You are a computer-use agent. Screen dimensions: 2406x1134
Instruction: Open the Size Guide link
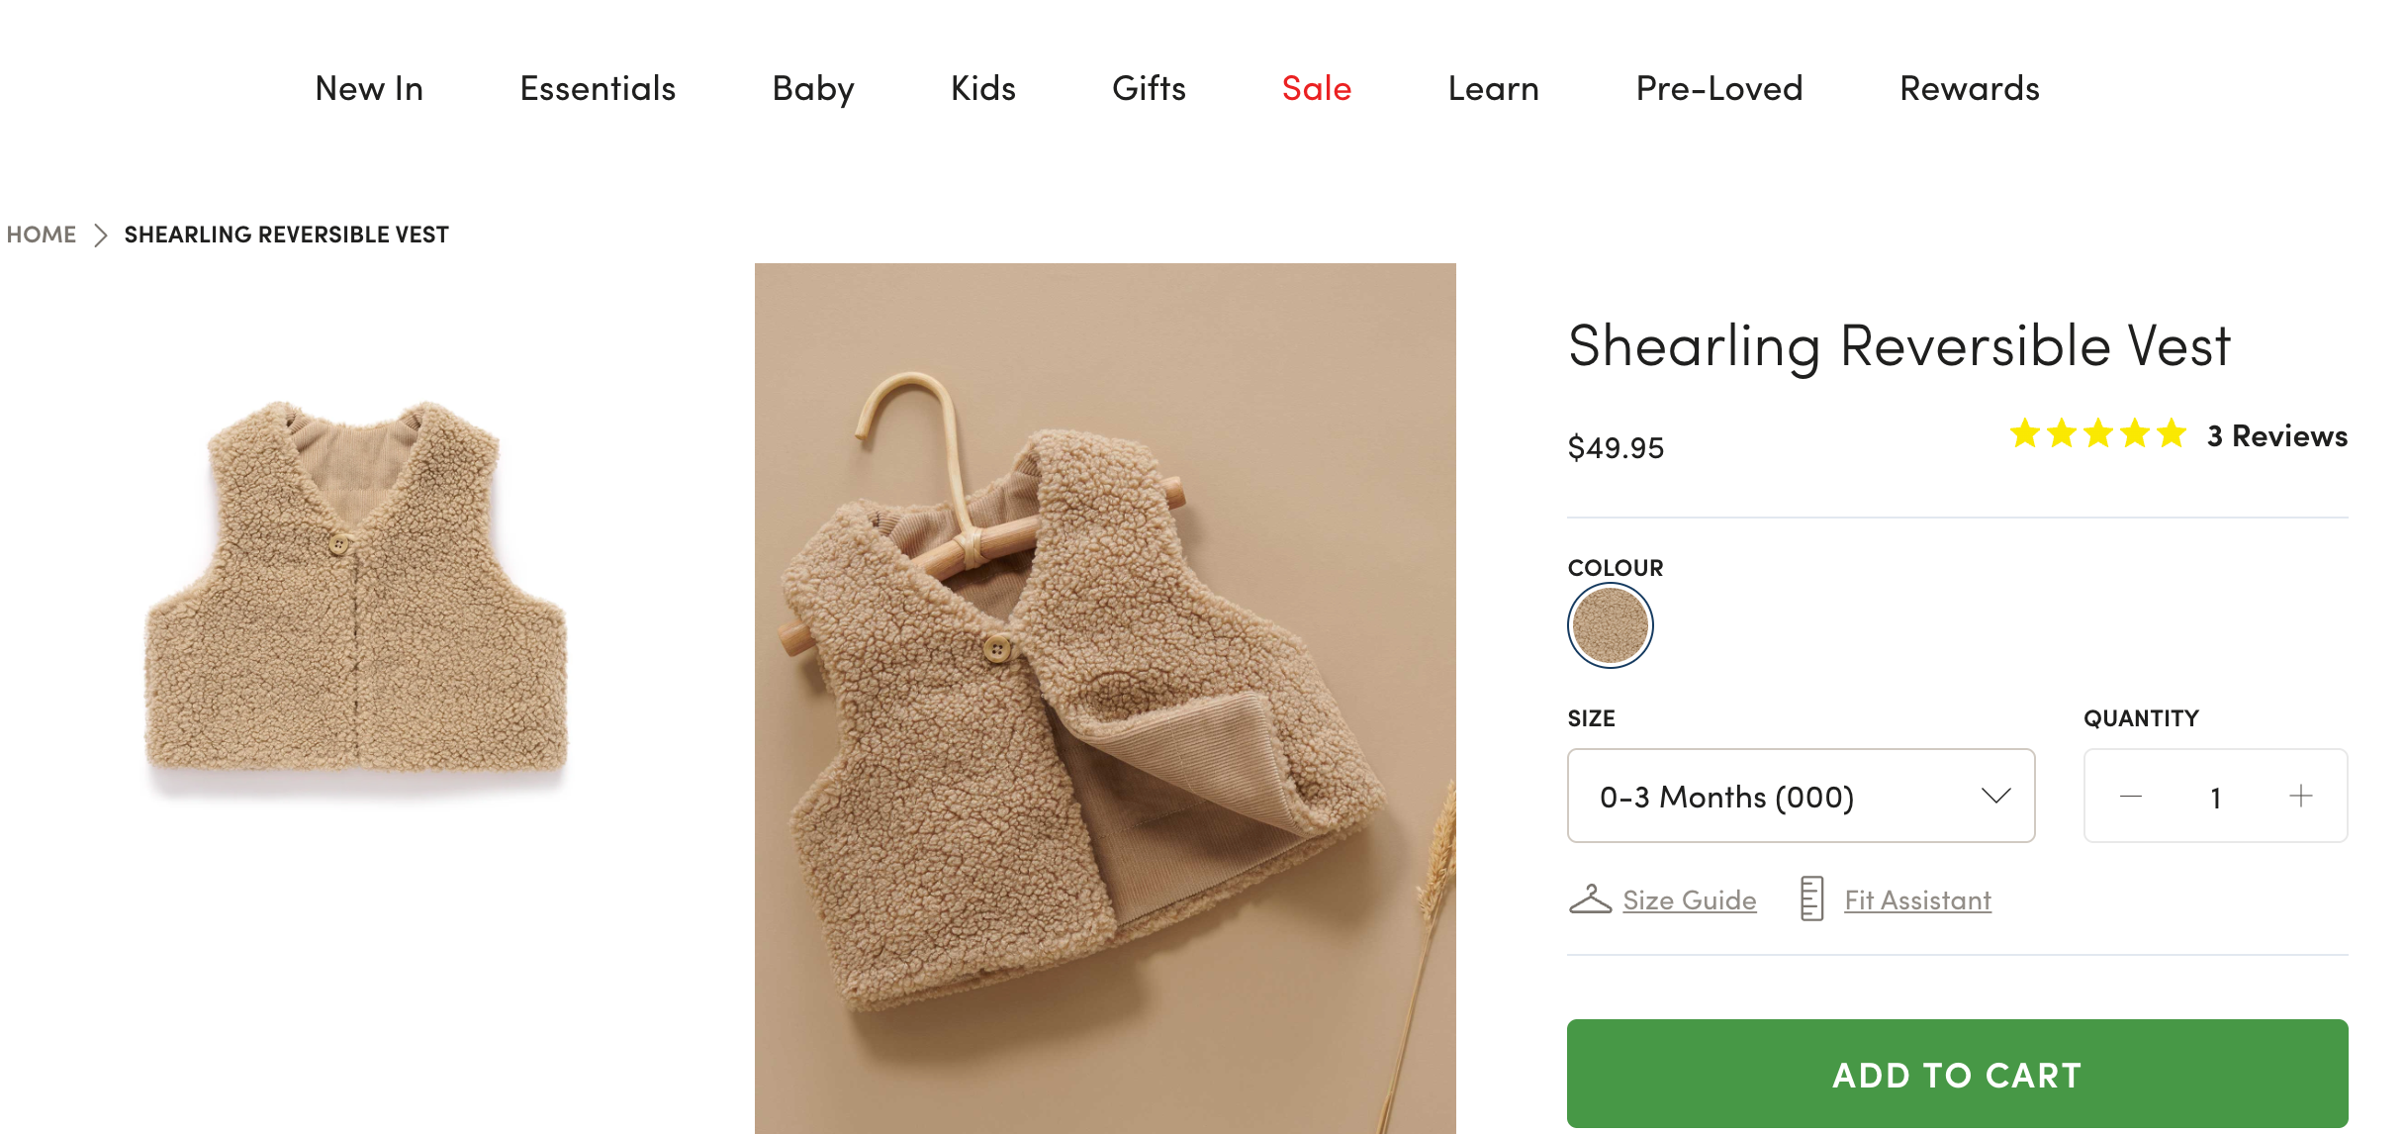[x=1689, y=900]
